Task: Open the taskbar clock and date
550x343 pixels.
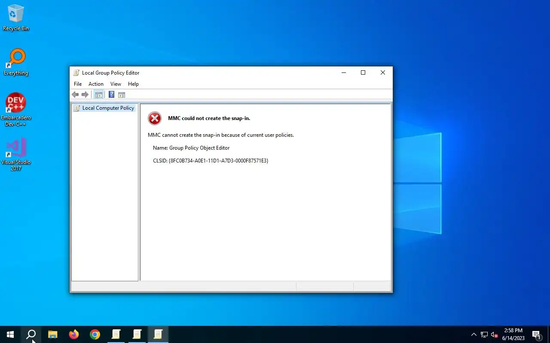Action: coord(513,334)
